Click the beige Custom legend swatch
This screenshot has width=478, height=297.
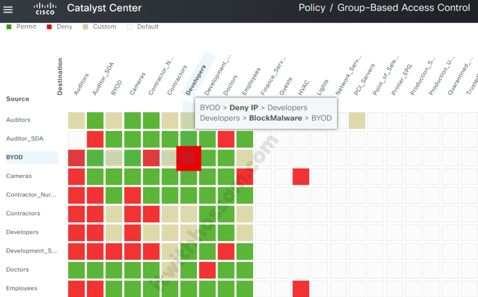tap(85, 27)
